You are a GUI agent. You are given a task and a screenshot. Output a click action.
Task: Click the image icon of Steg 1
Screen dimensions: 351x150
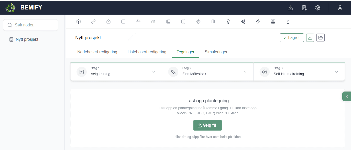point(82,72)
